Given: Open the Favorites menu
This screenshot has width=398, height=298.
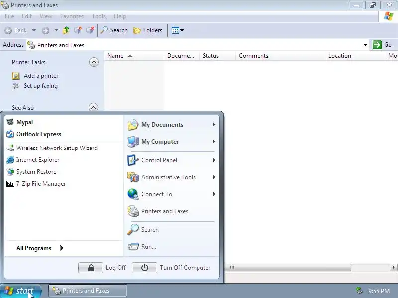Looking at the screenshot, I should [x=72, y=16].
